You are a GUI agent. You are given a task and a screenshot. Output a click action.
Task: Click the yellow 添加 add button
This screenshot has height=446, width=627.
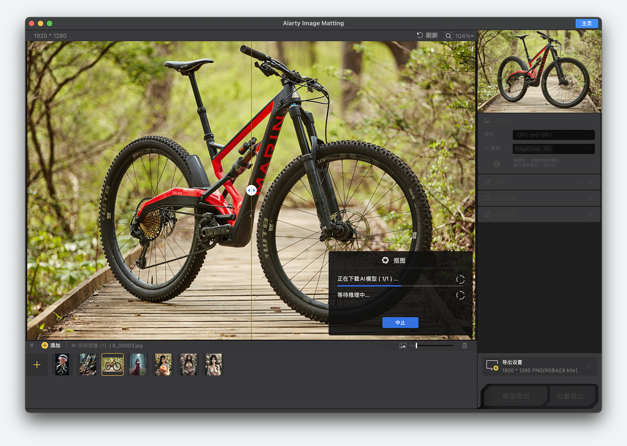click(x=51, y=345)
